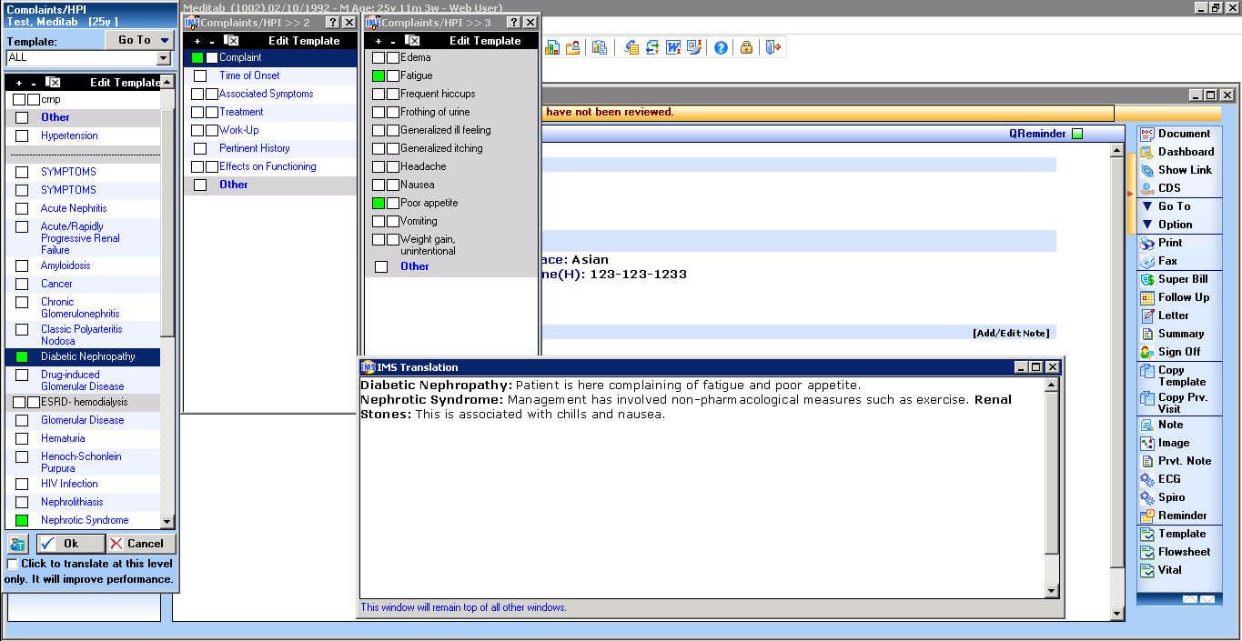
Task: Click the Add/Edit Note link
Action: 1010,333
